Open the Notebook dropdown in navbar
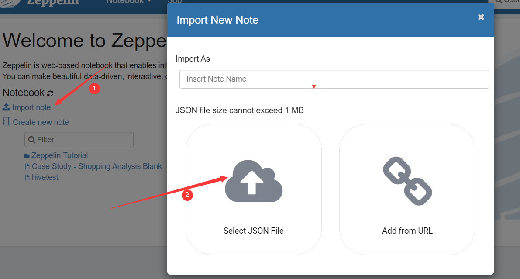Viewport: 520px width, 279px height. click(x=129, y=2)
